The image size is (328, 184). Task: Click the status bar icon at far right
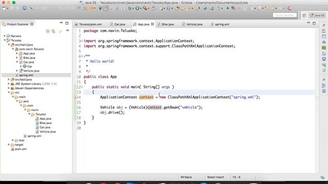[x=322, y=177]
